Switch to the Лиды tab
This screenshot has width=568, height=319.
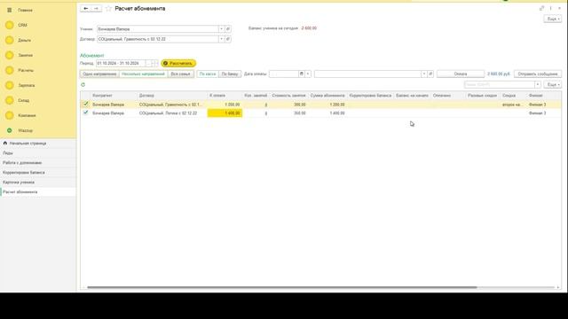tap(38, 153)
